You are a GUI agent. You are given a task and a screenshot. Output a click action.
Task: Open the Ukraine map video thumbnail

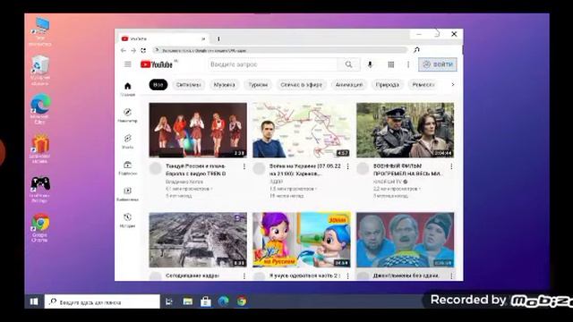302,131
